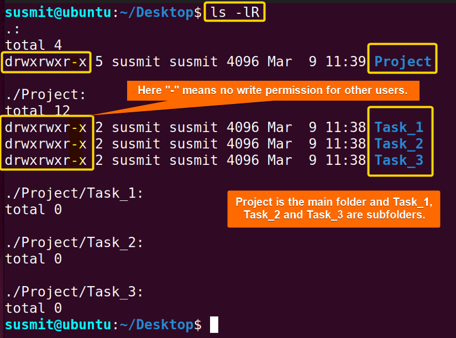Click the typed command 'ls -lR'

[x=235, y=12]
